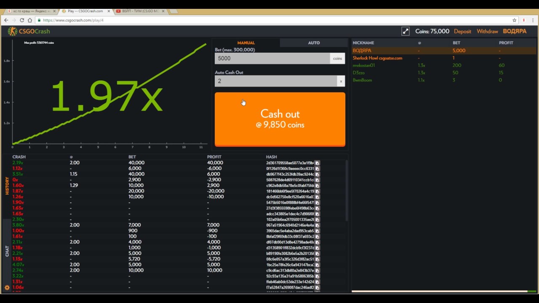539x303 pixels.
Task: Bookmark this page with the star
Action: click(x=514, y=20)
